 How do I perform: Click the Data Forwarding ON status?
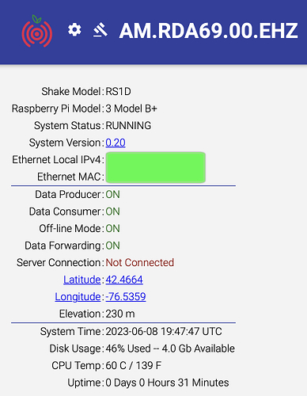tap(112, 246)
